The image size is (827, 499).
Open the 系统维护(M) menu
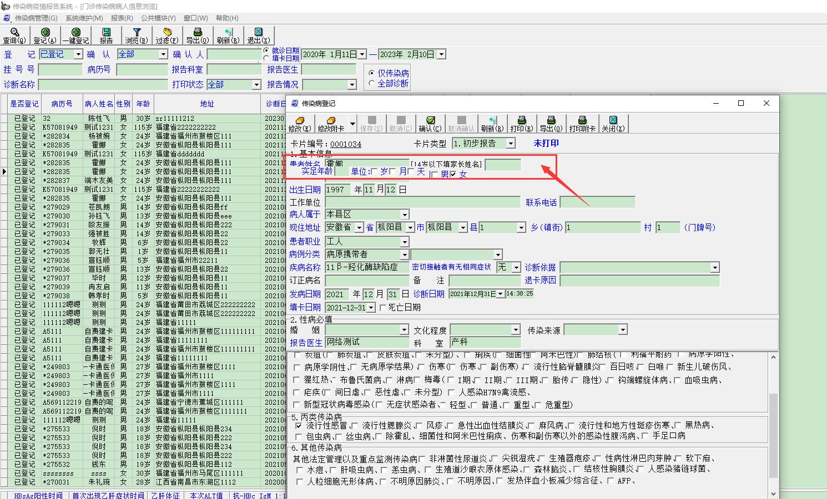tap(84, 18)
